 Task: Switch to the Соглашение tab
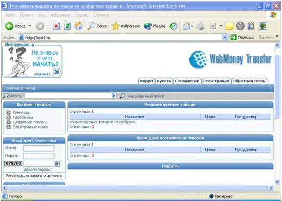coord(187,81)
